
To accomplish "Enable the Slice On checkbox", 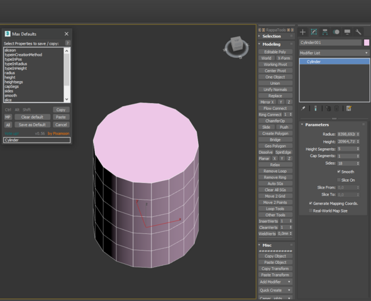I will 339,180.
